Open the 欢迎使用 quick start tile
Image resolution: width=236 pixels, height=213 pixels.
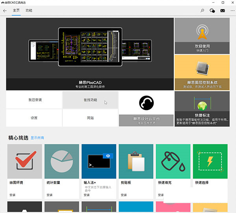[202, 36]
